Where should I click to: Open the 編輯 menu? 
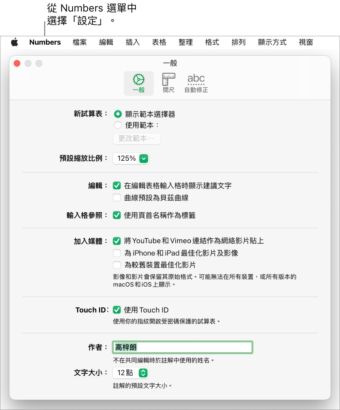106,42
